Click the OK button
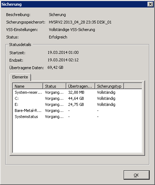 [136, 175]
